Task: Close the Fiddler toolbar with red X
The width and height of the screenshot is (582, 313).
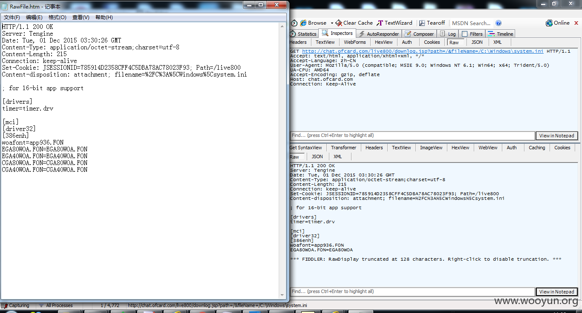Action: click(x=576, y=23)
